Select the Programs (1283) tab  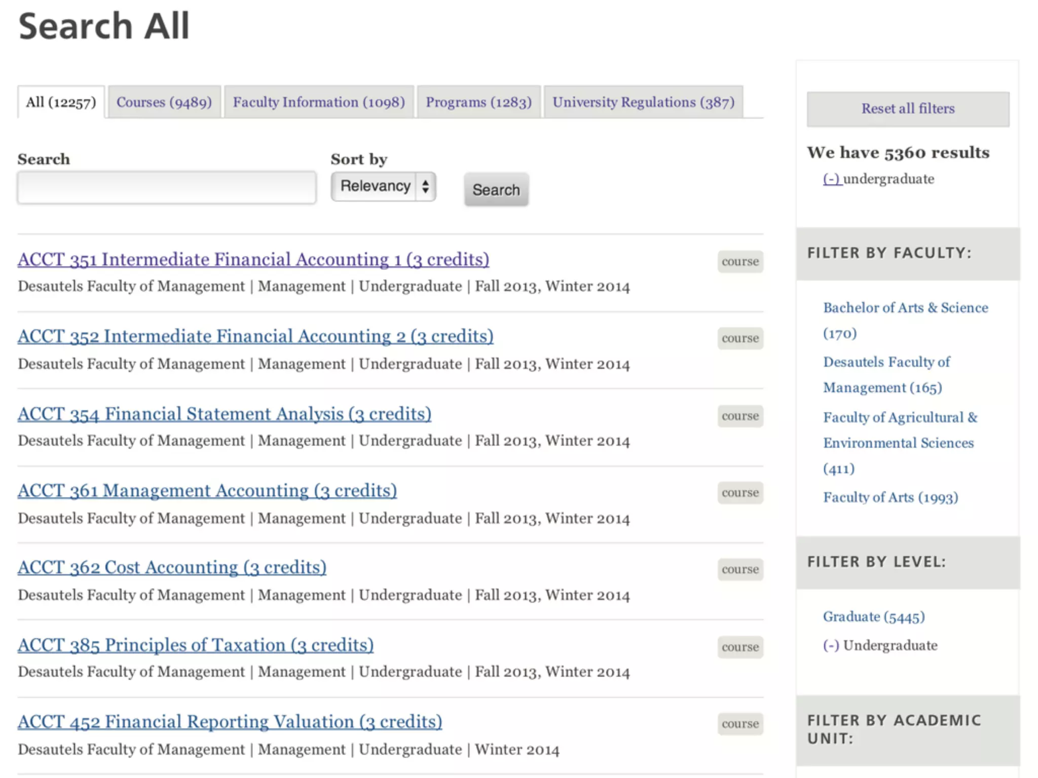point(478,102)
